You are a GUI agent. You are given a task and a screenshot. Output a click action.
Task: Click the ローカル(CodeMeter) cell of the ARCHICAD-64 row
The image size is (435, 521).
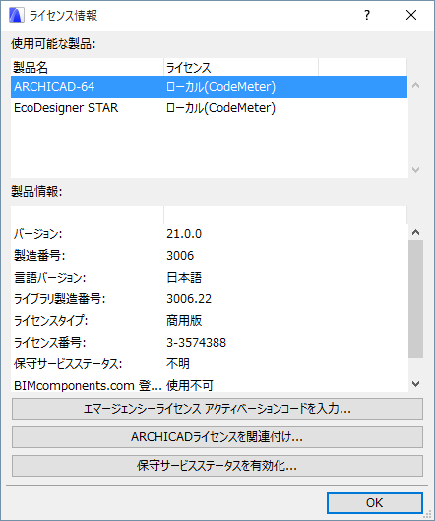pos(220,87)
